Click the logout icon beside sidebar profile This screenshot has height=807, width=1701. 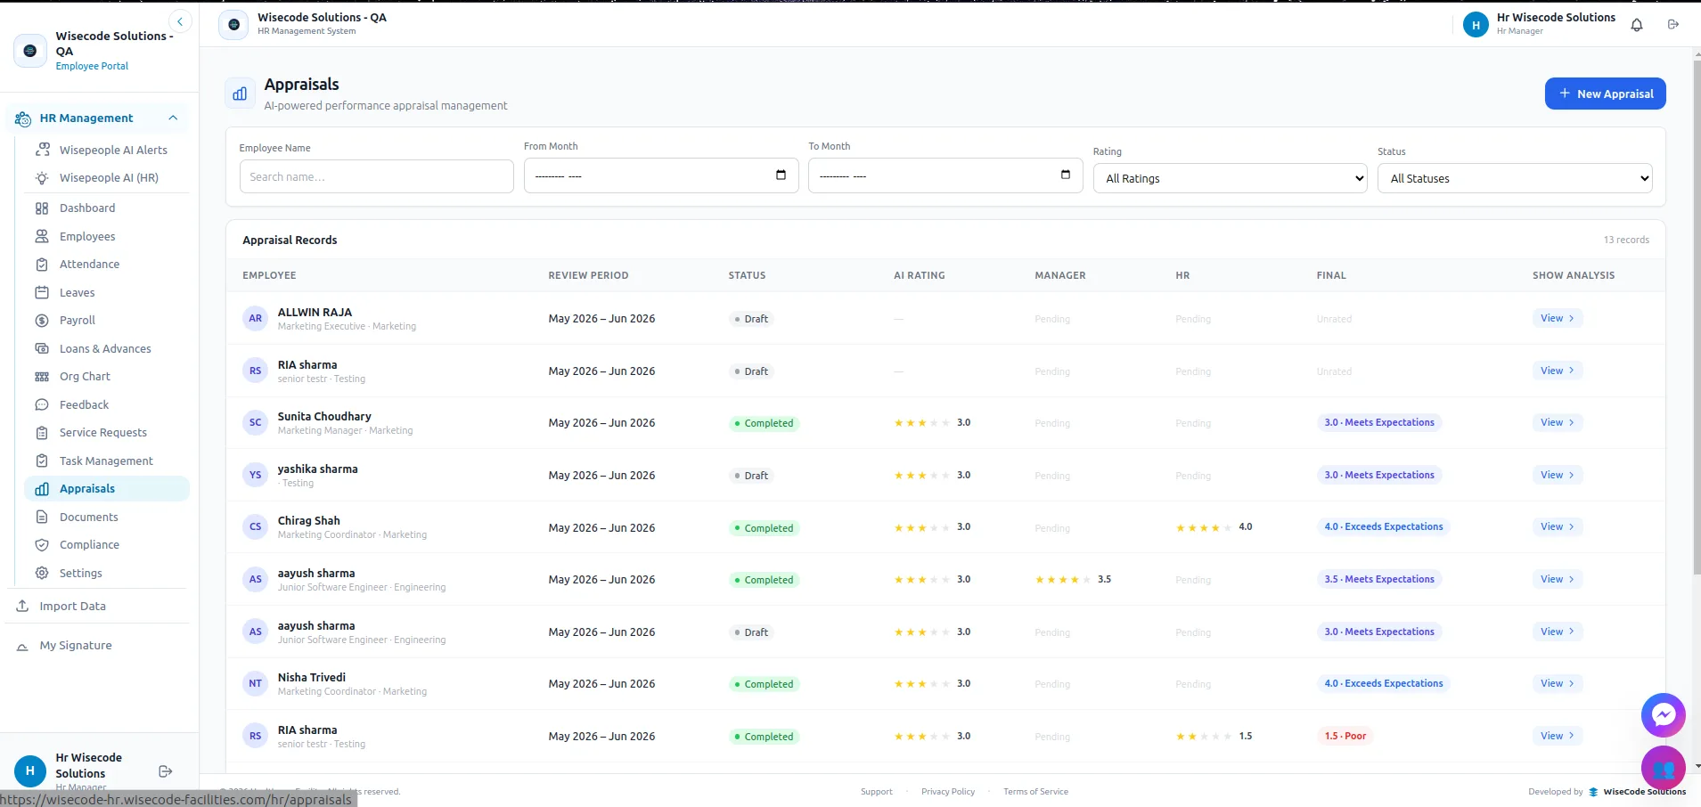(x=166, y=771)
